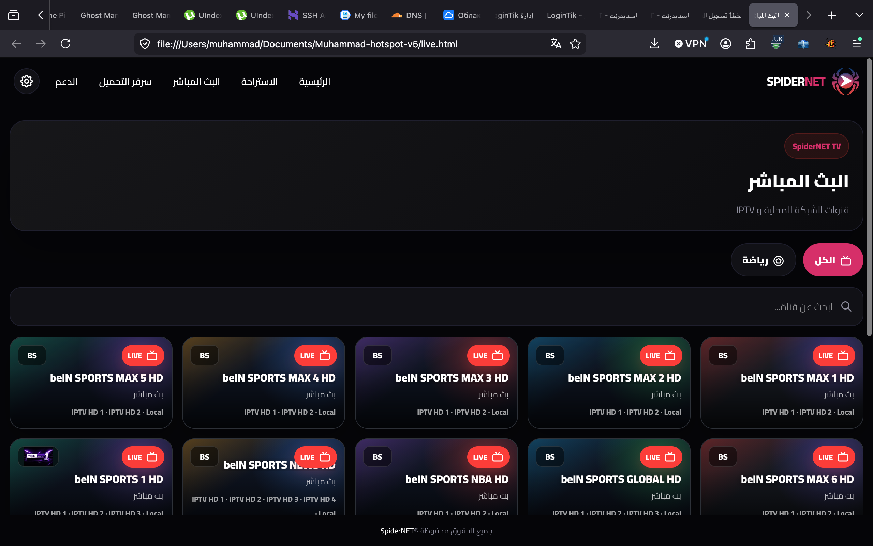Expand the list all tabs chevron

click(859, 15)
